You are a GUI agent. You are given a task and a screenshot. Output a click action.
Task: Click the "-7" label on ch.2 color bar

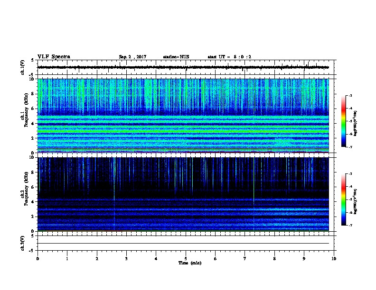(x=350, y=226)
